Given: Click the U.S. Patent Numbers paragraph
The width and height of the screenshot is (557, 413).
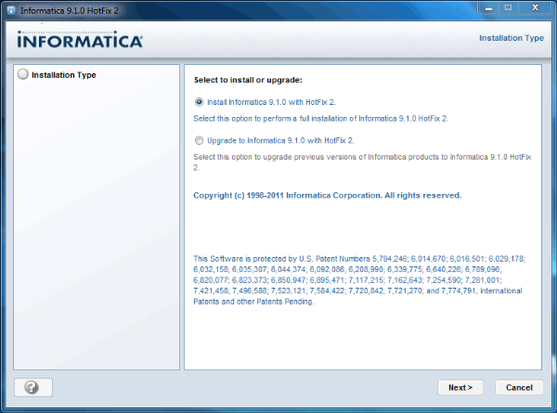Looking at the screenshot, I should tap(359, 280).
